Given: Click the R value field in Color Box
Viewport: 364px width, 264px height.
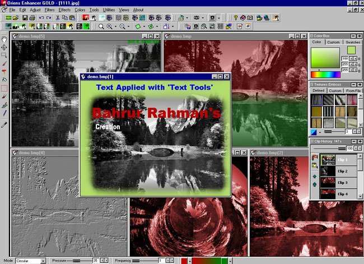Looking at the screenshot, I should (345, 58).
